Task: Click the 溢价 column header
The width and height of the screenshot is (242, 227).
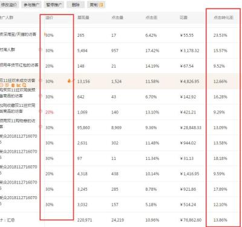Action: pos(49,18)
